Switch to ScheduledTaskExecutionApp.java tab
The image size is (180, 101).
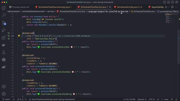pyautogui.click(x=53, y=7)
